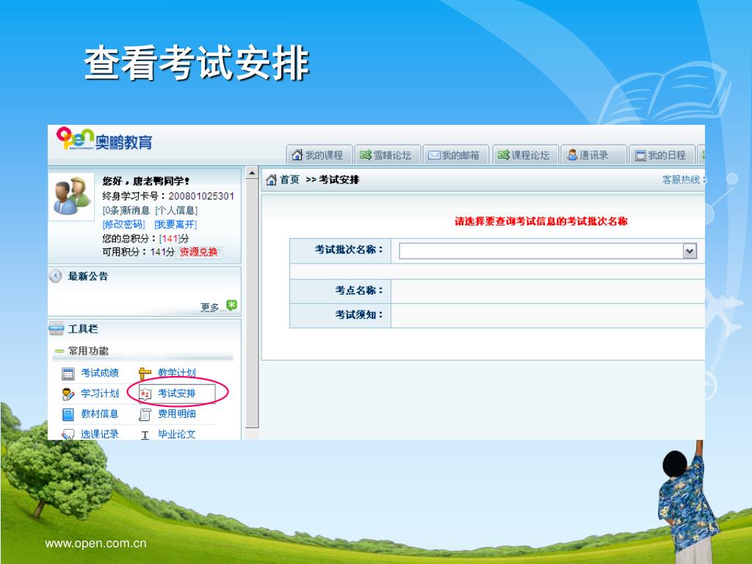Image resolution: width=752 pixels, height=564 pixels.
Task: Click the 资源兑换 button
Action: pyautogui.click(x=198, y=252)
